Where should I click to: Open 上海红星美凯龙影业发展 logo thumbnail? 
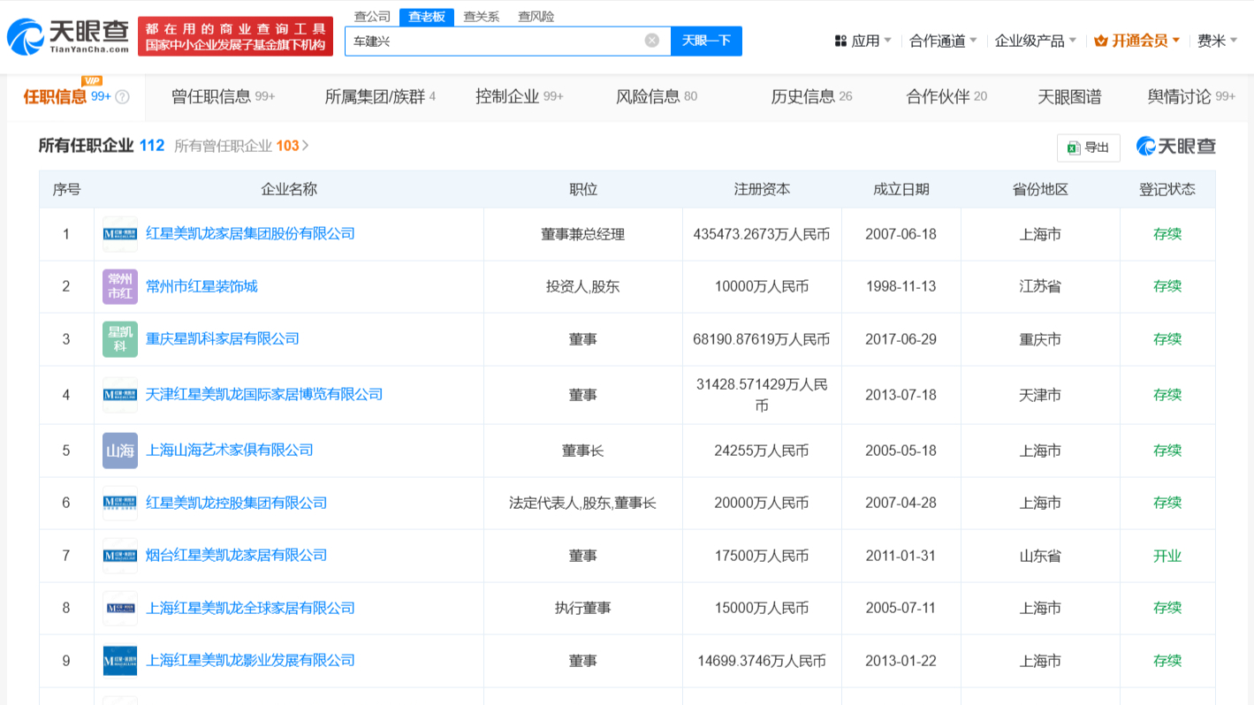[x=120, y=661]
